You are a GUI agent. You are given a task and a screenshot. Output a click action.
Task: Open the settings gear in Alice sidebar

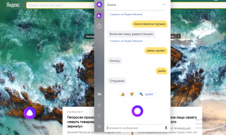(99, 126)
